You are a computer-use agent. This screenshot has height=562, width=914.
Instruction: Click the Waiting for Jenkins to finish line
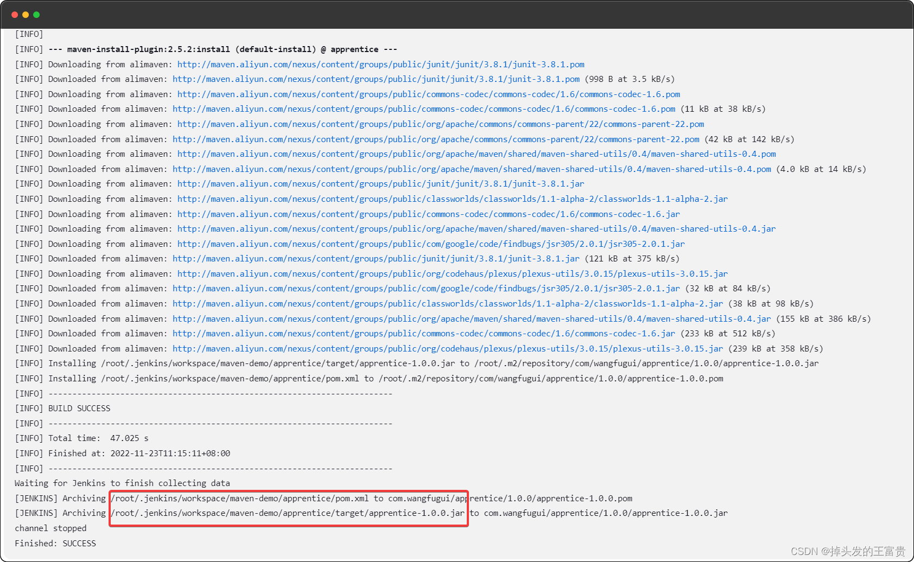click(122, 483)
